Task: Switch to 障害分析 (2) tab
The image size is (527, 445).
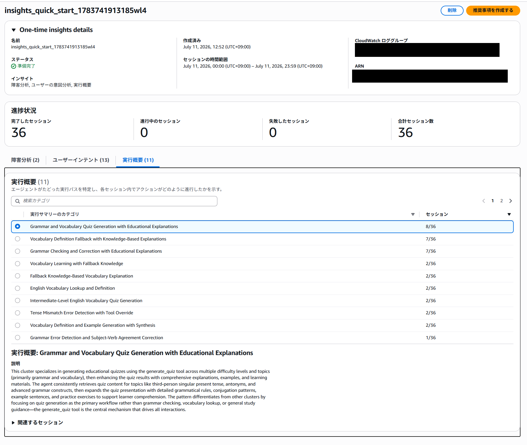Action: pyautogui.click(x=25, y=160)
